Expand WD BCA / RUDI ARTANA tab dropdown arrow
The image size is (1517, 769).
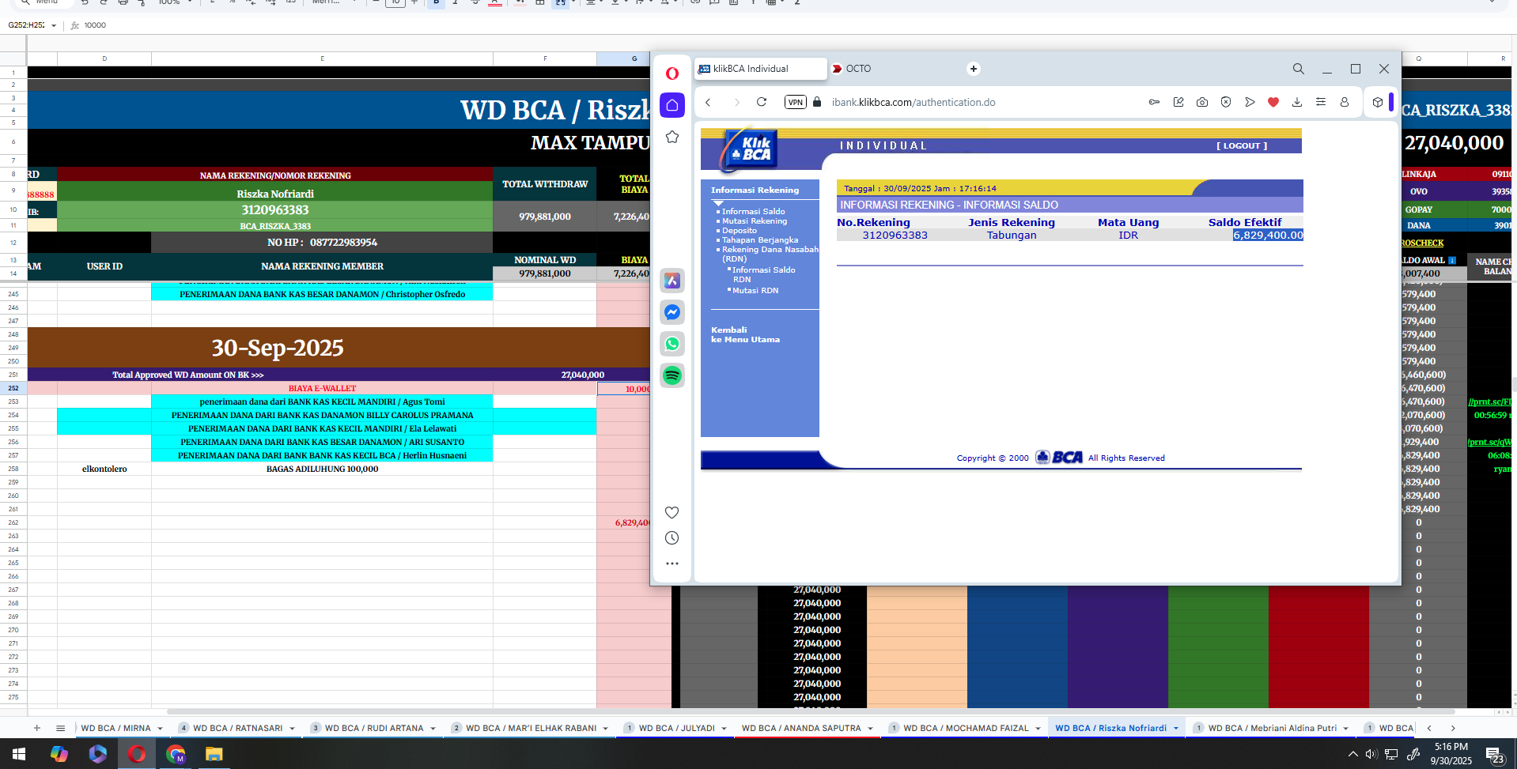click(x=433, y=729)
